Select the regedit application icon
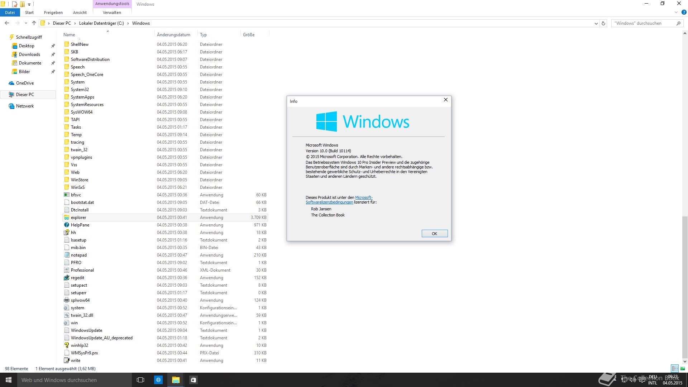Image resolution: width=688 pixels, height=387 pixels. click(67, 278)
